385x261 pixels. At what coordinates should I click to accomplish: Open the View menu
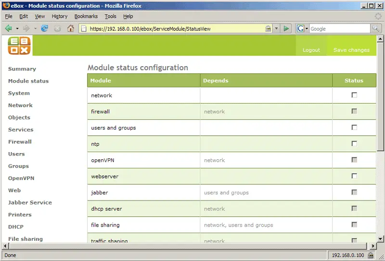[x=40, y=16]
